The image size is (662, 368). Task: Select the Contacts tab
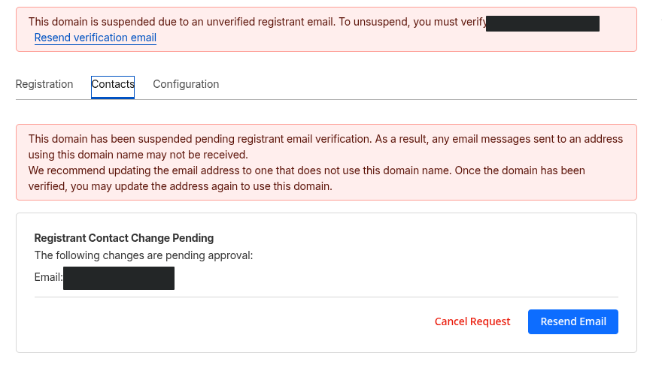point(113,84)
